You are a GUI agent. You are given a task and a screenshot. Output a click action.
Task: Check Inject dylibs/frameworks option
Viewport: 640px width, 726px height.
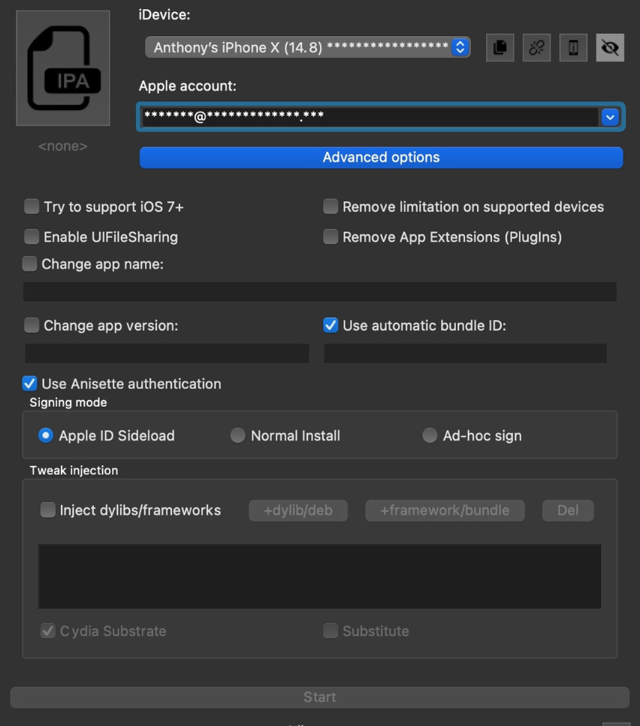(x=47, y=510)
